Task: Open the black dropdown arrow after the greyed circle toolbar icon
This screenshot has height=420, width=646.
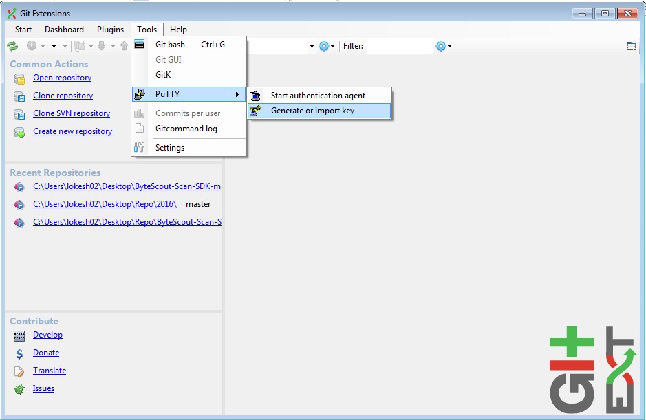Action: click(54, 47)
